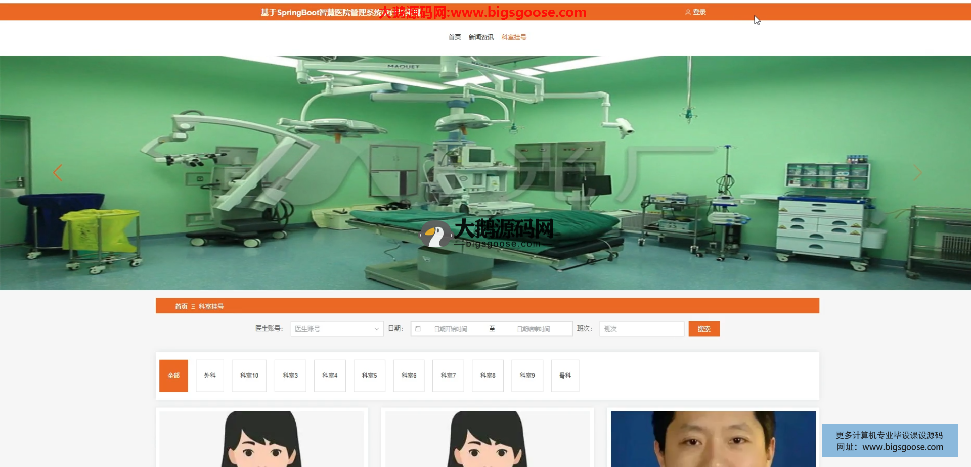Filter doctors by 骨科
Viewport: 971px width, 467px height.
pyautogui.click(x=565, y=376)
